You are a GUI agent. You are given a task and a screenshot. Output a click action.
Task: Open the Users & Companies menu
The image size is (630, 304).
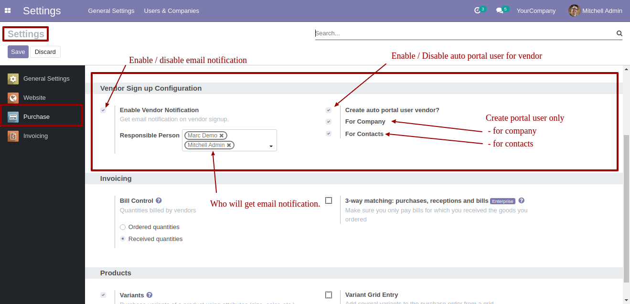coord(171,10)
